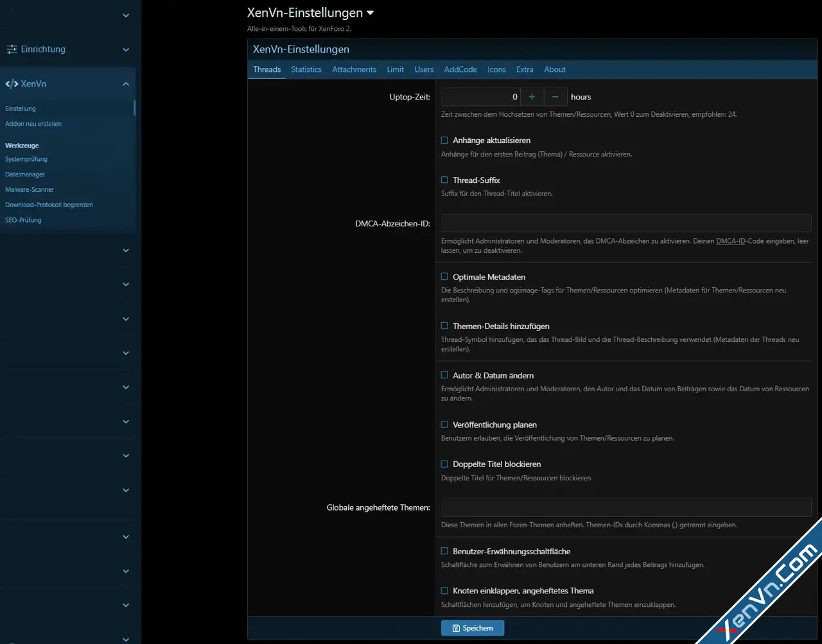Switch to the Statistics tab

pyautogui.click(x=306, y=69)
